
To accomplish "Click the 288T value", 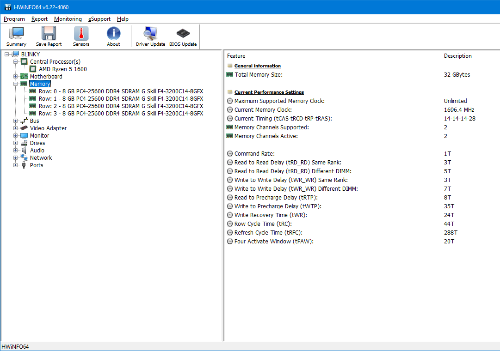I will tap(451, 232).
